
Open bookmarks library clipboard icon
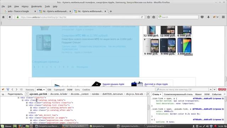coord(154,17)
